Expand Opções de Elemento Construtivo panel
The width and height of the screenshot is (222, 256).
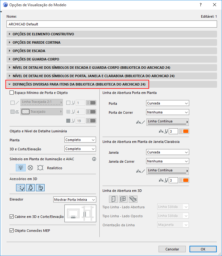tap(112, 34)
